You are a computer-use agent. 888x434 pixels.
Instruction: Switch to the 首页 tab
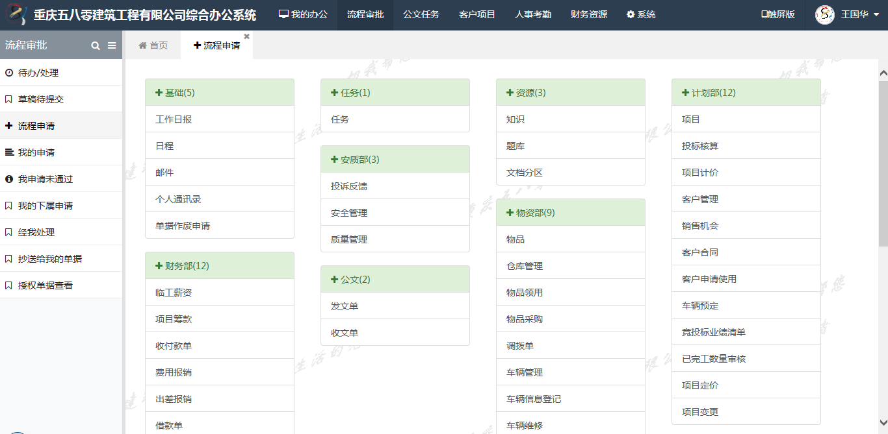[x=153, y=45]
